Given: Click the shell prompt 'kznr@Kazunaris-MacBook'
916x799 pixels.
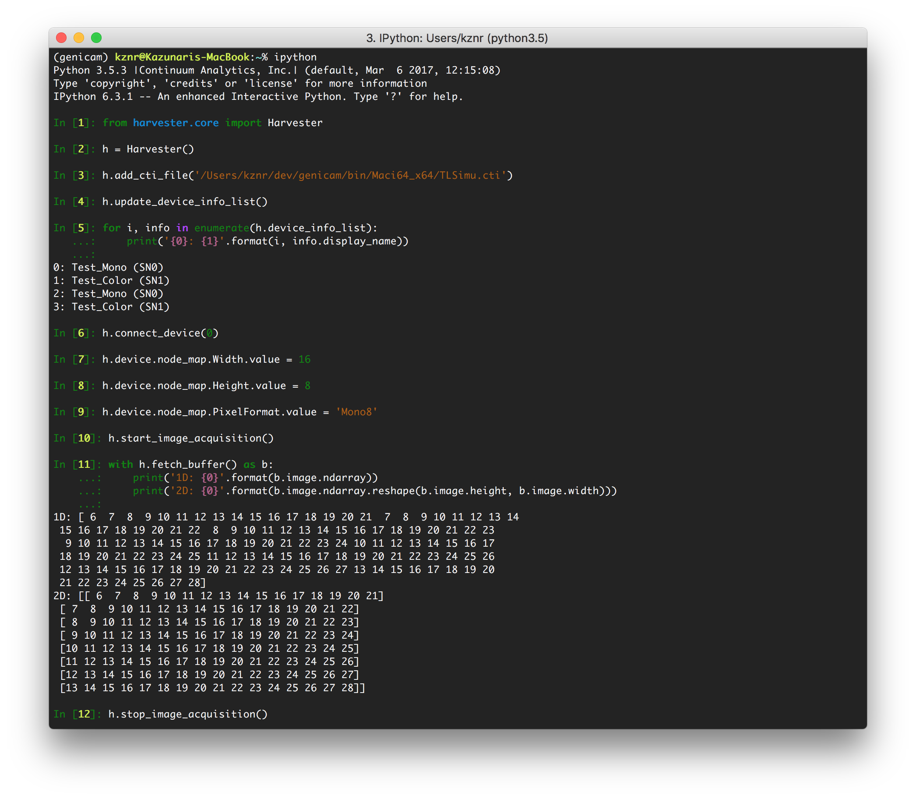Looking at the screenshot, I should tap(182, 57).
